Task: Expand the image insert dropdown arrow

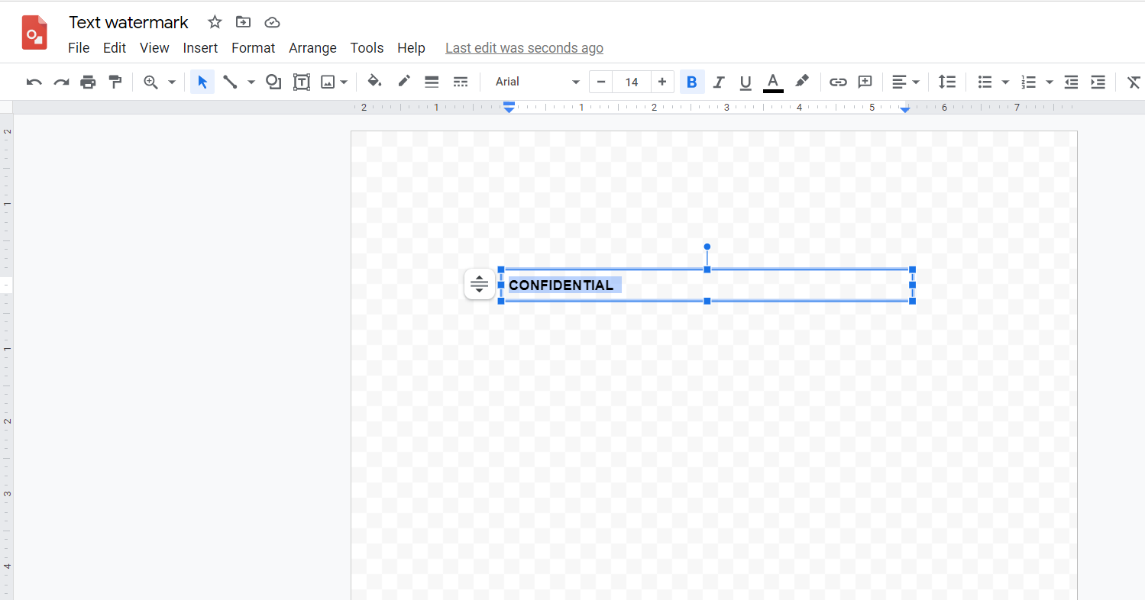Action: [344, 82]
